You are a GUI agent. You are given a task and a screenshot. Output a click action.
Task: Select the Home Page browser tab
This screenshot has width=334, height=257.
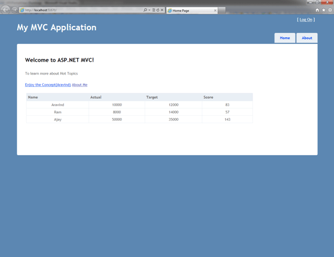(192, 10)
